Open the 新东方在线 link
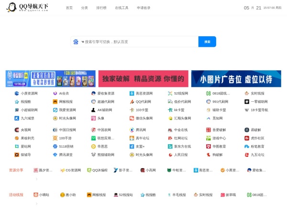Viewport: 287px width, 215px height. coord(183,147)
